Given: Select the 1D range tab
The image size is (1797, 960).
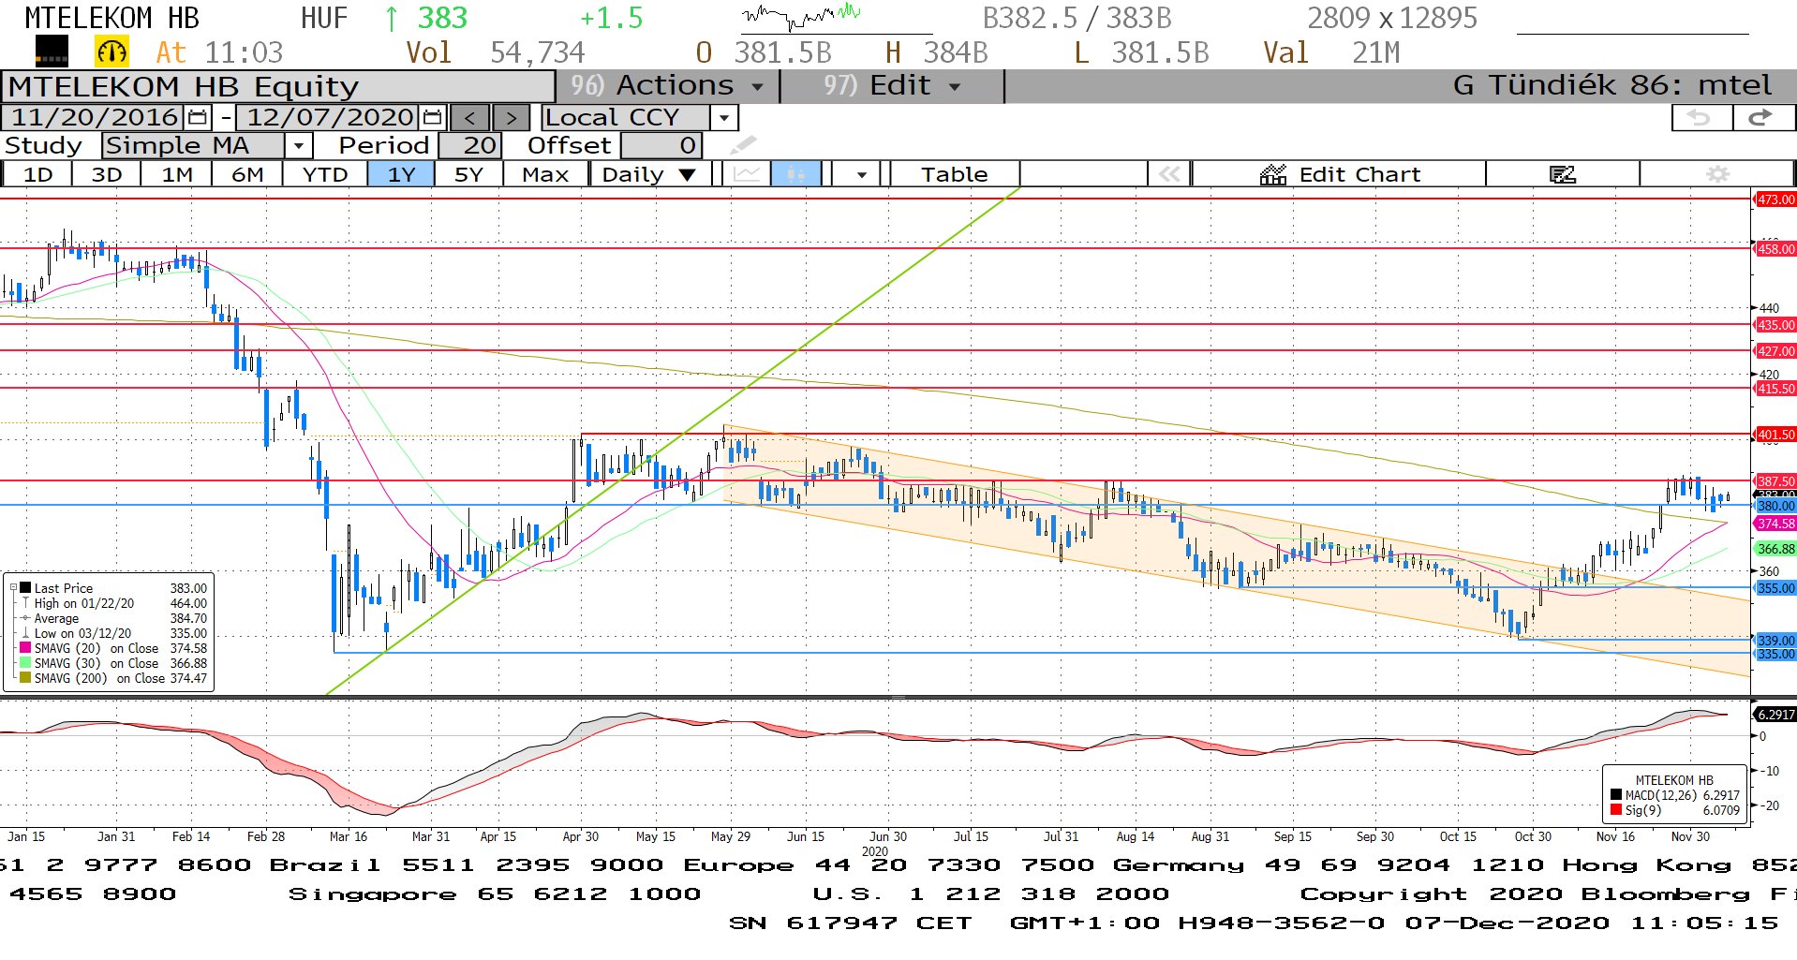Looking at the screenshot, I should tap(37, 174).
